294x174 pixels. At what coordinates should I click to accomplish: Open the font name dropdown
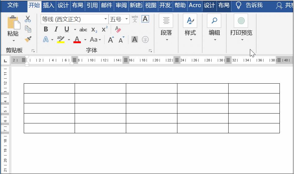tap(106, 19)
